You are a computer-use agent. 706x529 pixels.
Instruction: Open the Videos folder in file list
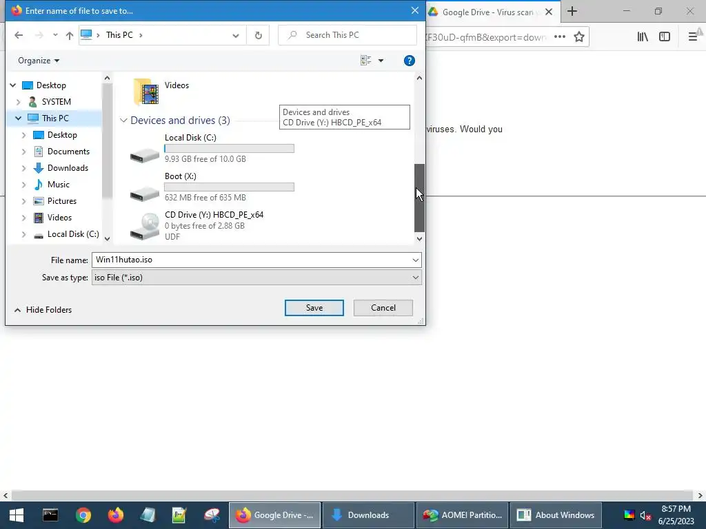[x=162, y=91]
